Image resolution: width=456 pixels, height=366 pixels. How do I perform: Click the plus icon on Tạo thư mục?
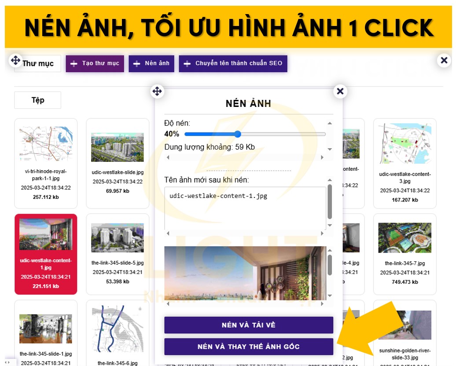pyautogui.click(x=74, y=63)
